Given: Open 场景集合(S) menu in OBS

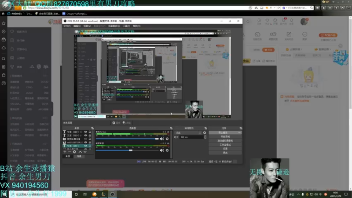Looking at the screenshot, I should click(x=114, y=26).
